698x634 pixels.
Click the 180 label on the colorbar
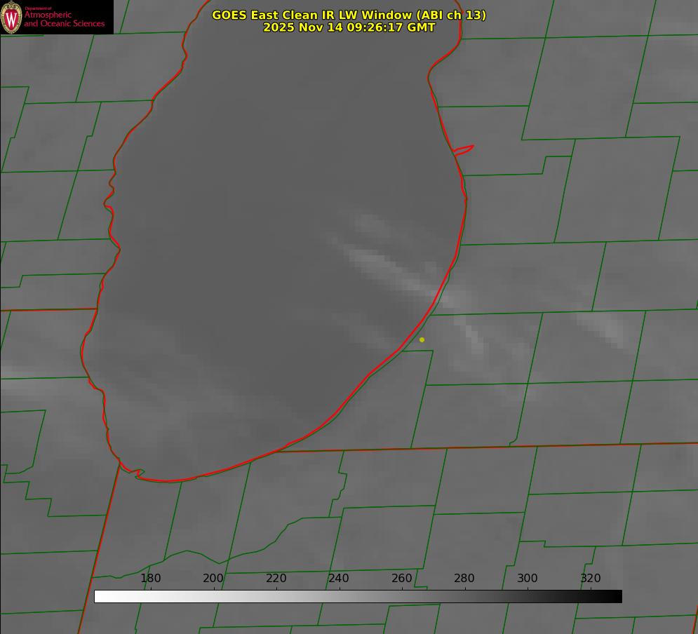click(x=151, y=579)
